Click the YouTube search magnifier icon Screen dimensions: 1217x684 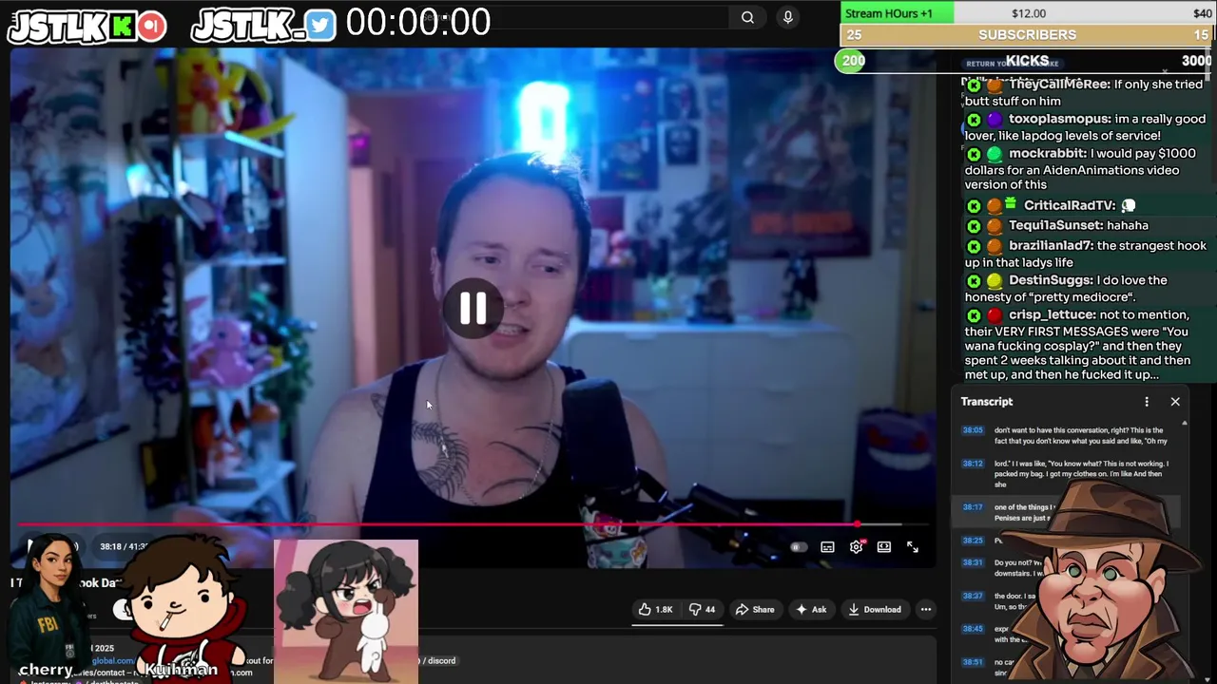747,17
